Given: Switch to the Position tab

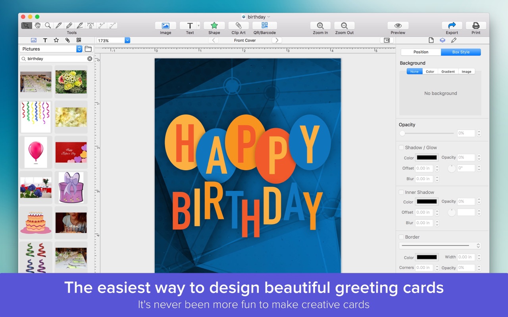Looking at the screenshot, I should click(x=421, y=52).
